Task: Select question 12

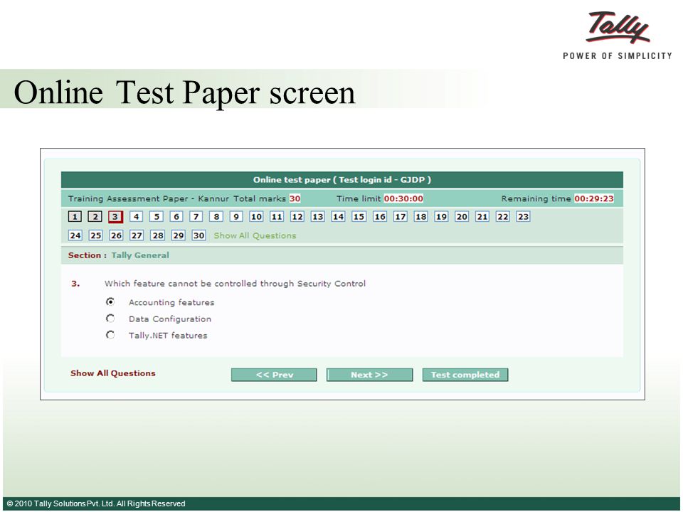Action: click(297, 216)
